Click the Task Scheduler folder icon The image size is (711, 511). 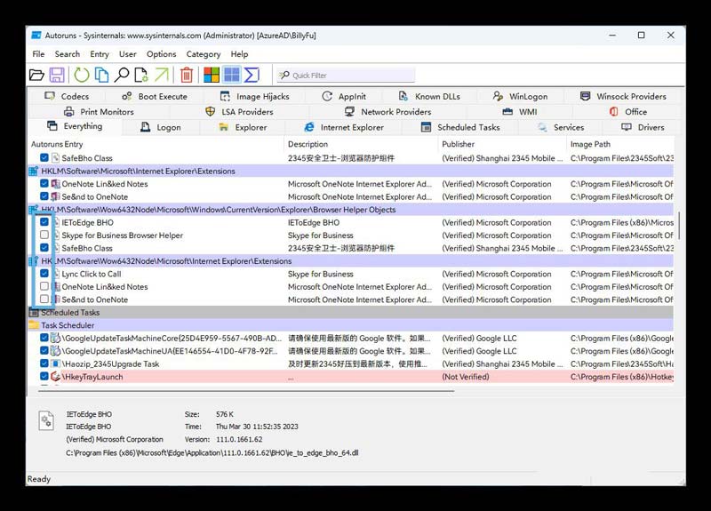pos(34,325)
